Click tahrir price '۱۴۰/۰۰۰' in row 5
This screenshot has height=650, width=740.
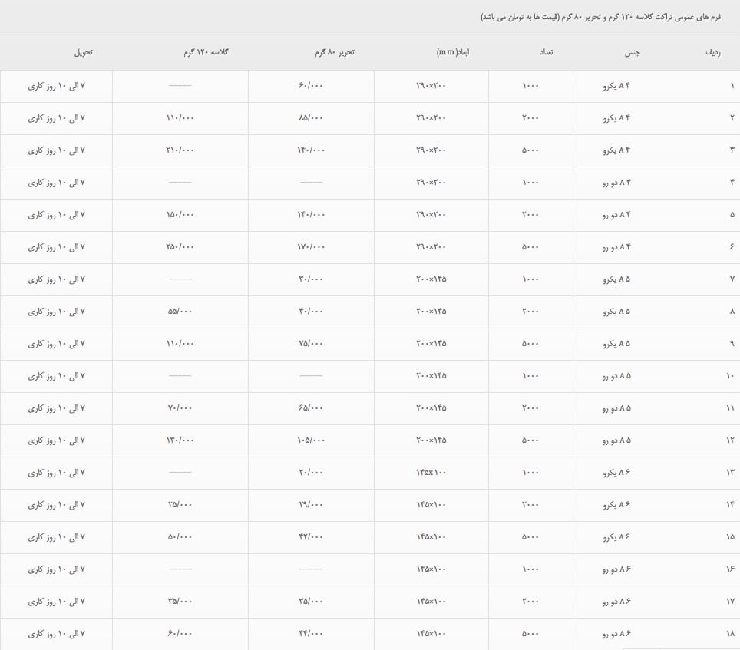(x=311, y=215)
